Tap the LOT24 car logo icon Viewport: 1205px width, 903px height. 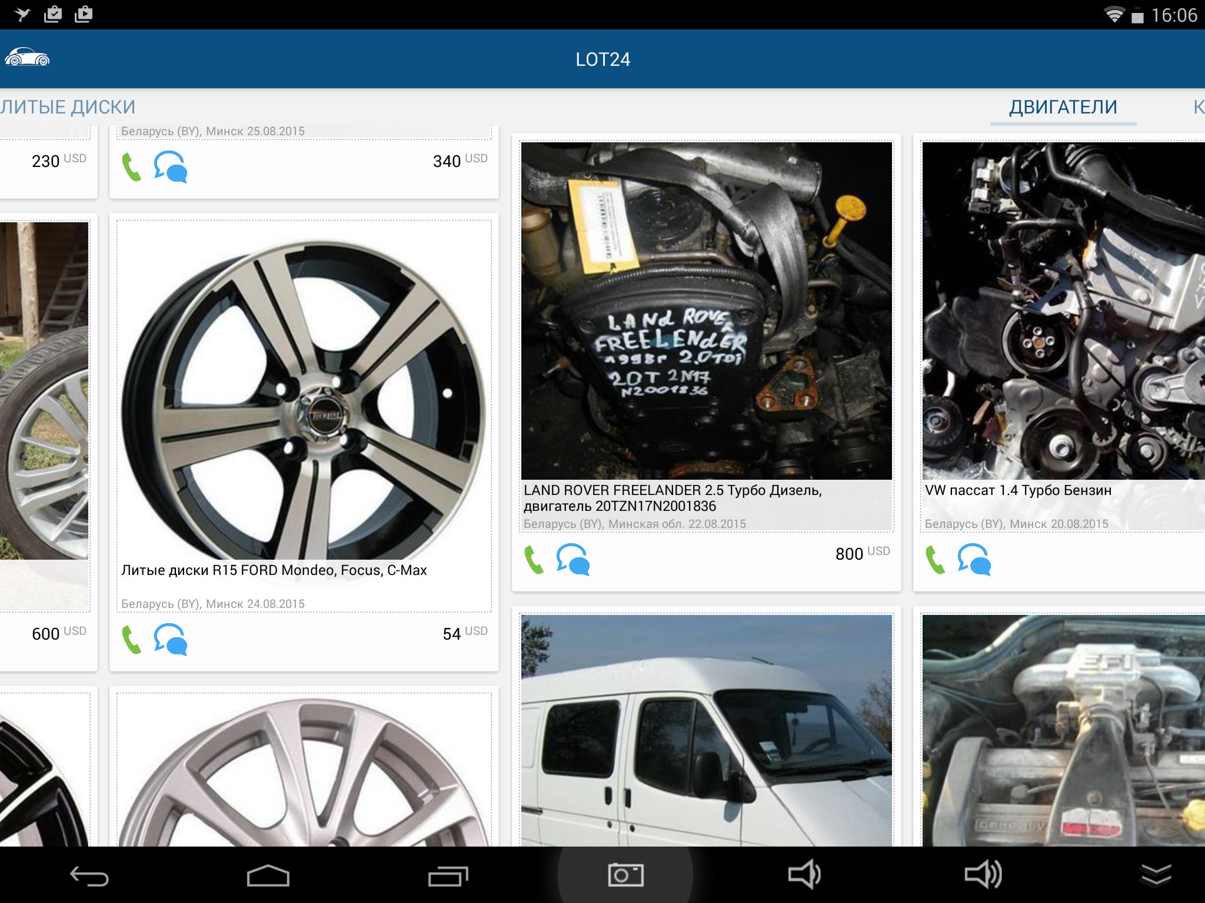pyautogui.click(x=27, y=58)
